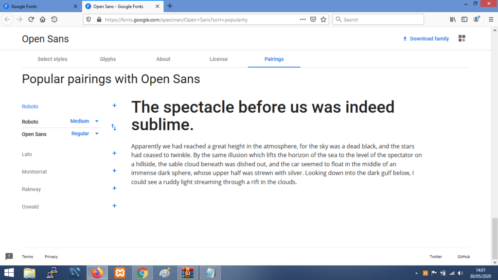Open Chrome from the taskbar
Viewport: 498px width, 280px height.
click(142, 273)
